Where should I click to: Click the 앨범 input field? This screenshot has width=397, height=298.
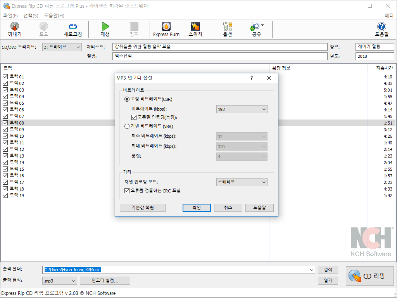[x=220, y=56]
